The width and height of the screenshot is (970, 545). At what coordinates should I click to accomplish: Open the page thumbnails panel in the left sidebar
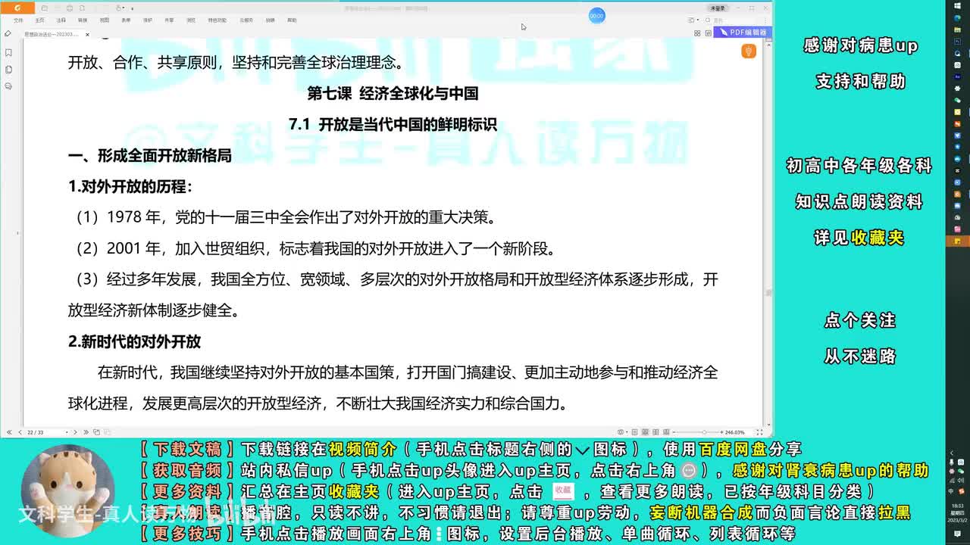coord(8,70)
